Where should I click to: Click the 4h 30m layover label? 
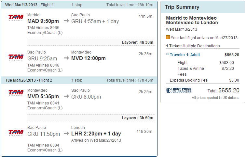[x=137, y=42]
